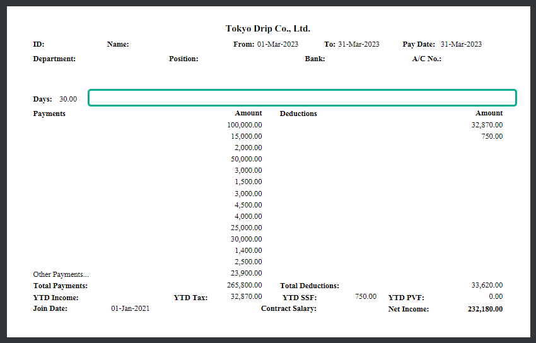Click the from date "01-Mar-2023"
This screenshot has height=343, width=536.
(277, 44)
